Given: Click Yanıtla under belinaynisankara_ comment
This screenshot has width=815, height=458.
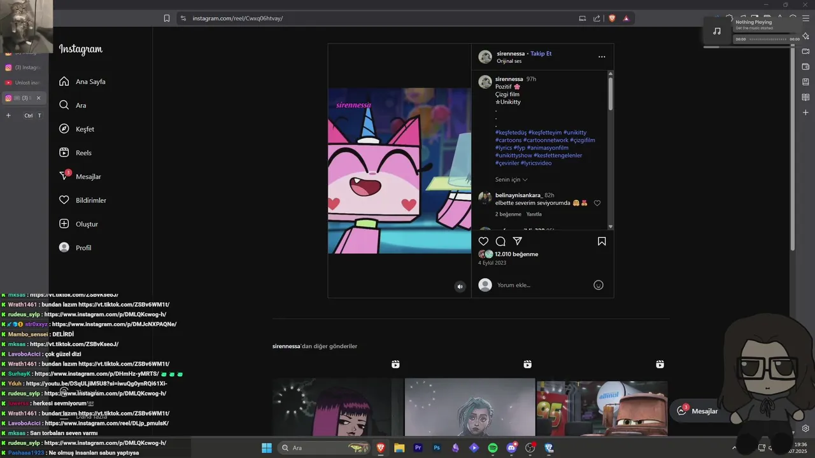Looking at the screenshot, I should point(534,214).
